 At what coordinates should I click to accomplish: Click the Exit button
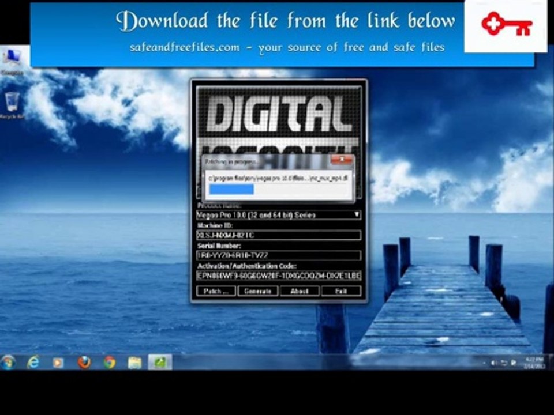click(x=341, y=290)
